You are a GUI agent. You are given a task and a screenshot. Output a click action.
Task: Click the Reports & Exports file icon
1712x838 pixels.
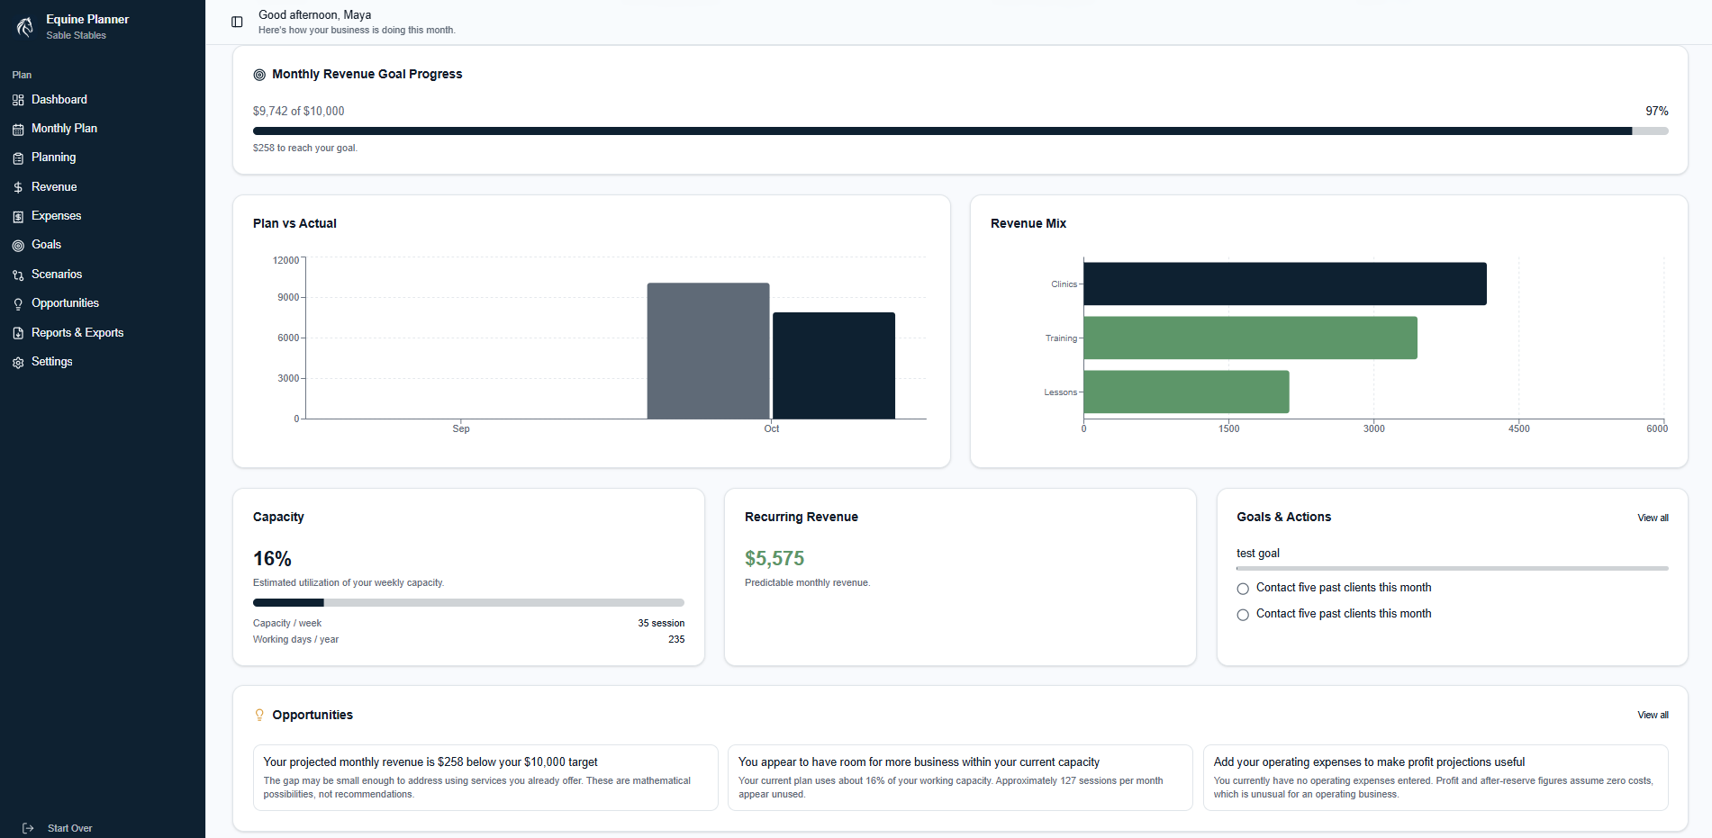pos(18,333)
